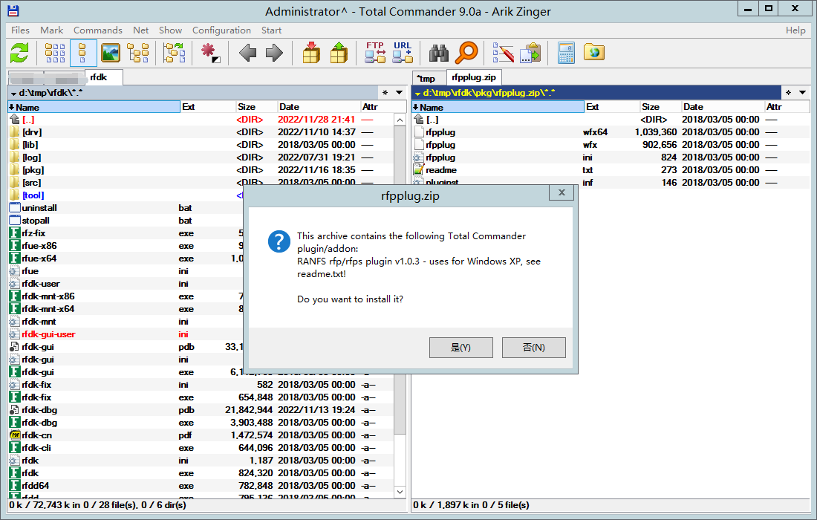The height and width of the screenshot is (520, 817).
Task: Unpack files using the green-arrow box icon
Action: click(x=339, y=53)
